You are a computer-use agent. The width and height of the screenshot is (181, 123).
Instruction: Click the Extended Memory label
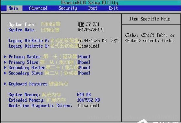coord(27,100)
